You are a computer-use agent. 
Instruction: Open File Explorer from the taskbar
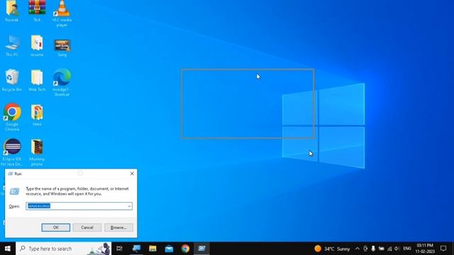coord(153,249)
